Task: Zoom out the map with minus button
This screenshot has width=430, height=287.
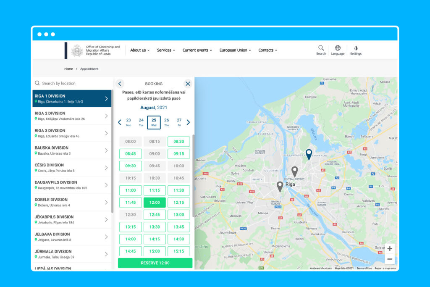Action: 390,259
